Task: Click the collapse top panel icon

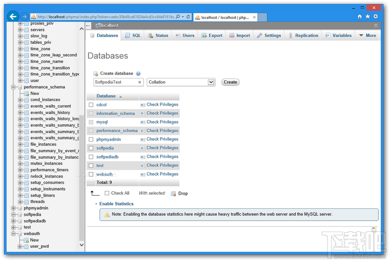Action: point(375,26)
